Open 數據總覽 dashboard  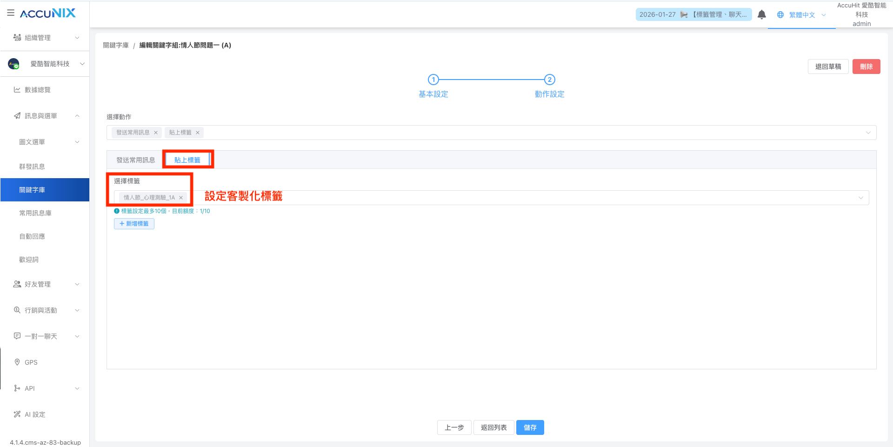(x=37, y=90)
